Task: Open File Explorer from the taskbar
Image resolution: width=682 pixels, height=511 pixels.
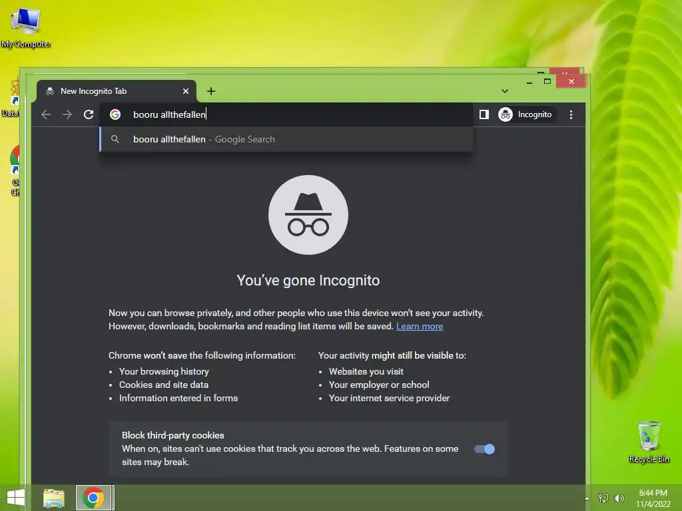Action: (x=54, y=498)
